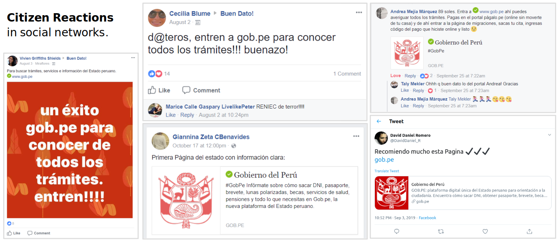Reply to Taly Mekler's comment
The width and height of the screenshot is (559, 241).
coord(418,91)
